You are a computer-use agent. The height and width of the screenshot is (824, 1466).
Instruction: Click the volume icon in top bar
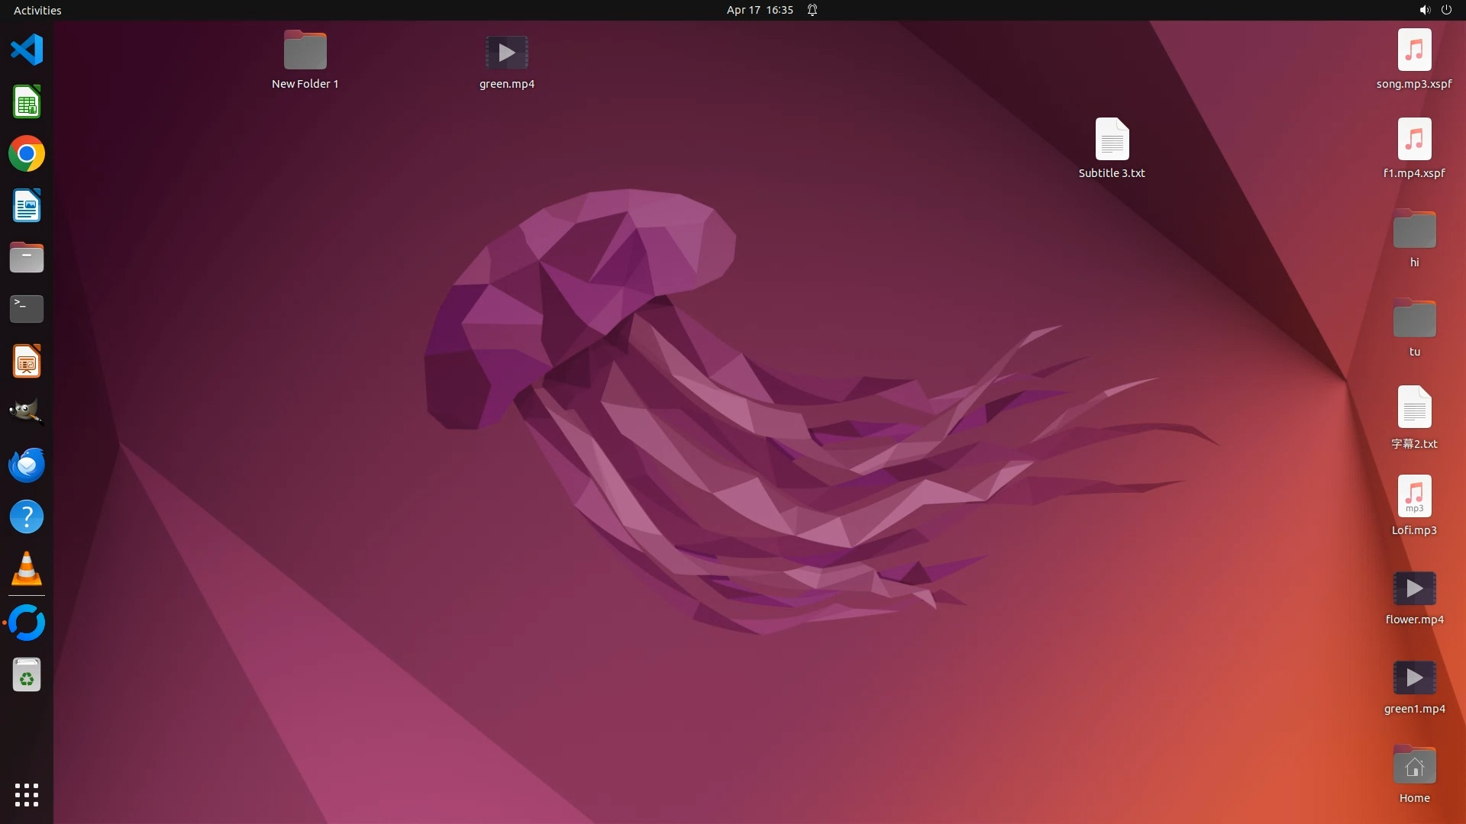(x=1424, y=10)
